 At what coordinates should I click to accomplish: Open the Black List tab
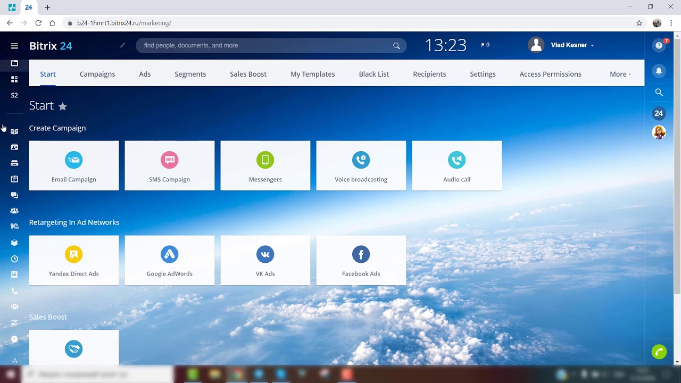[x=374, y=74]
